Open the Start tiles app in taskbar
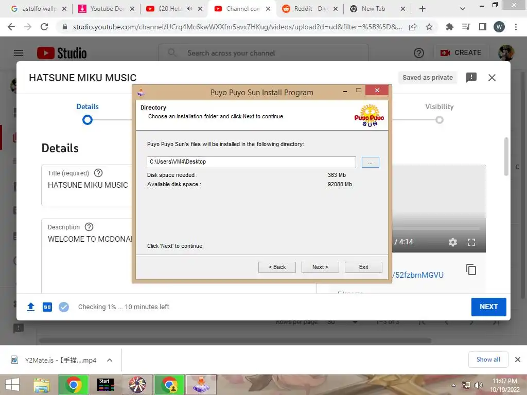This screenshot has height=395, width=527. coord(105,385)
